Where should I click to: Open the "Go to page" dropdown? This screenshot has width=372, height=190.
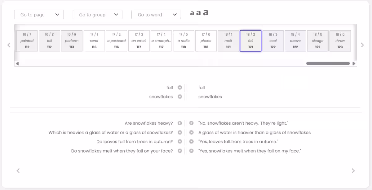39,15
